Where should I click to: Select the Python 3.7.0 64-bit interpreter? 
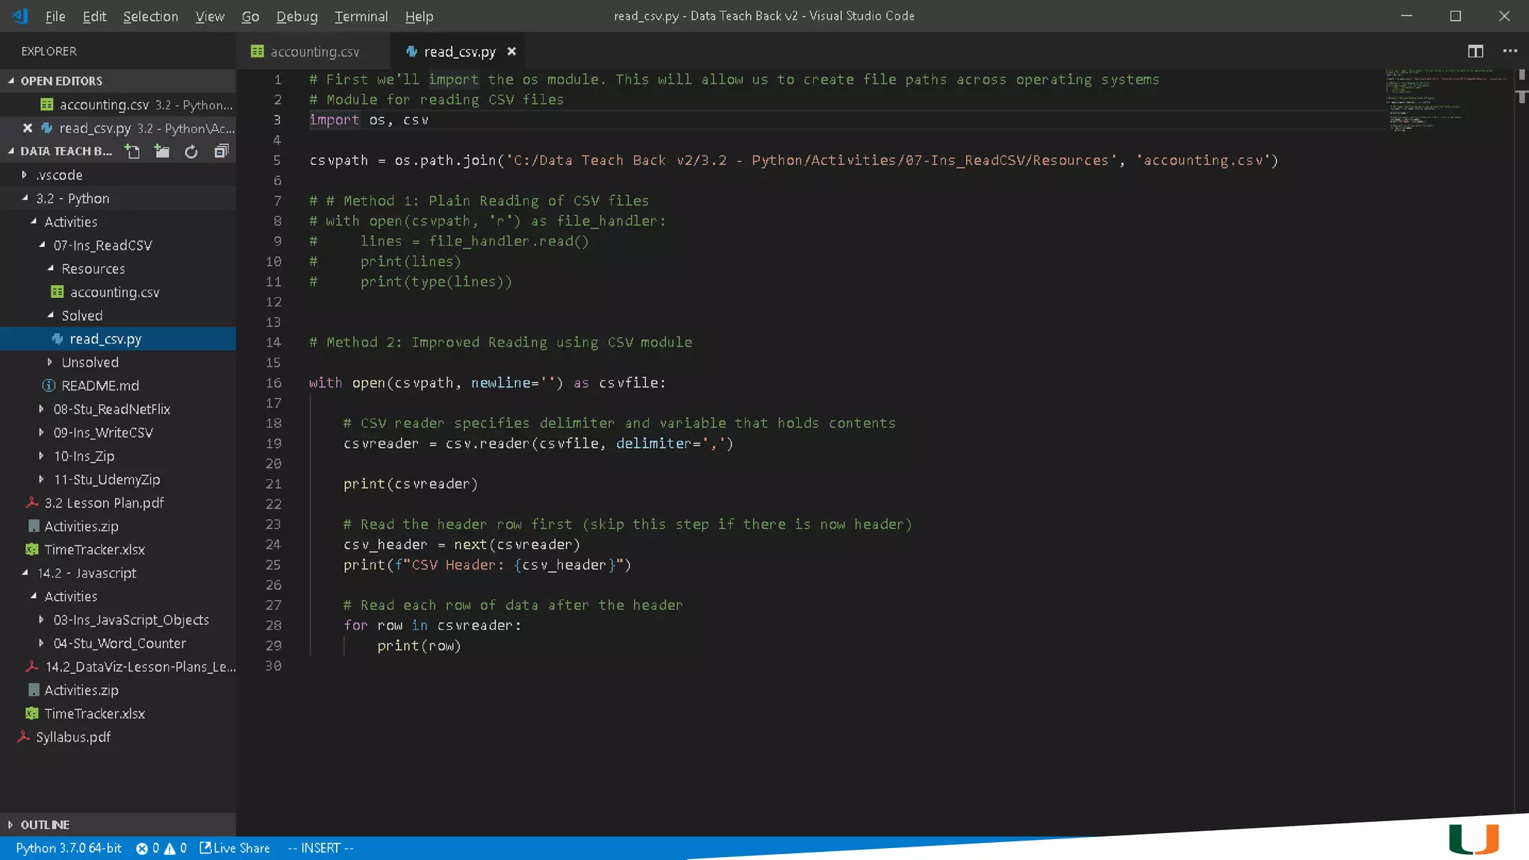coord(69,848)
